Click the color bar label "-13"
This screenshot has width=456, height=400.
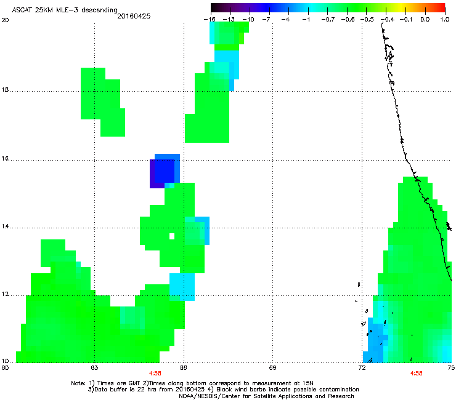[x=229, y=20]
